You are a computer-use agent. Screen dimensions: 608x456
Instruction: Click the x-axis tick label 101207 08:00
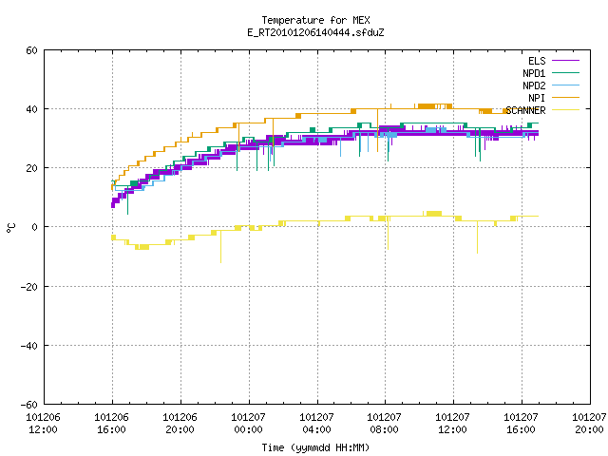(x=384, y=424)
